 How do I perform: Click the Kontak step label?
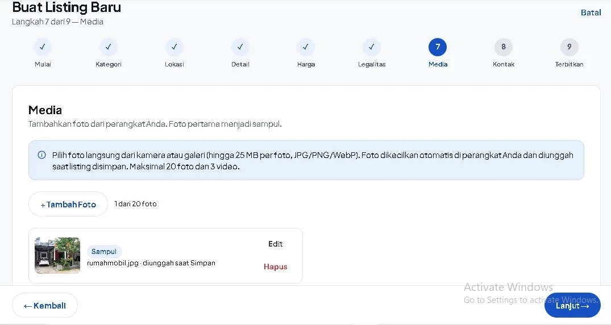504,64
